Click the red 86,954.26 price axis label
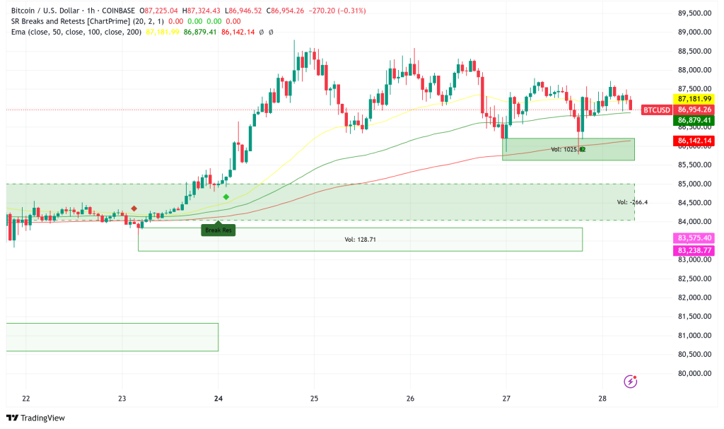Viewport: 724px width, 429px height. (x=694, y=110)
